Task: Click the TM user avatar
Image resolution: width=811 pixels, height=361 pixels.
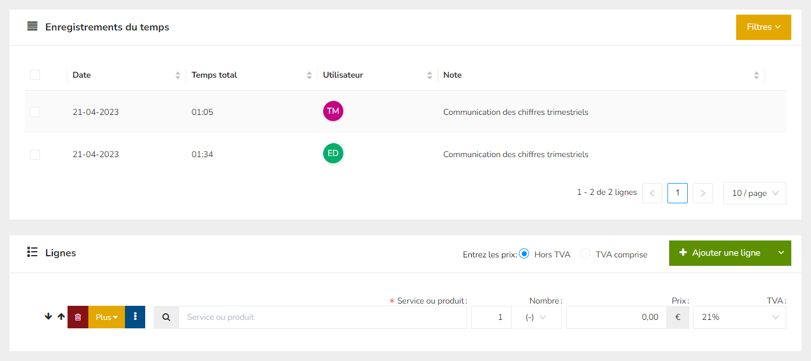Action: [333, 112]
